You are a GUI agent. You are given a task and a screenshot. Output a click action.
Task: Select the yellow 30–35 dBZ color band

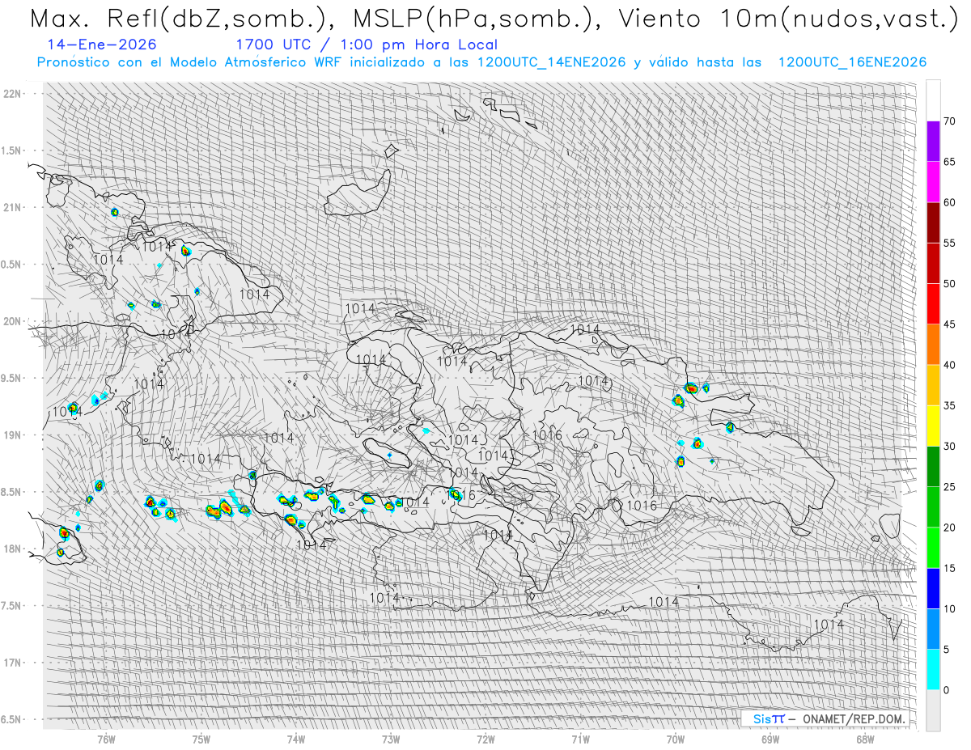point(933,426)
